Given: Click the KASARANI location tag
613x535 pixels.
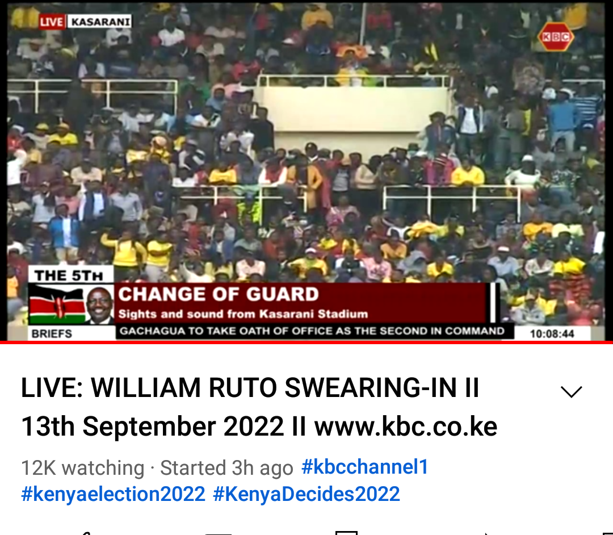Looking at the screenshot, I should tap(100, 22).
